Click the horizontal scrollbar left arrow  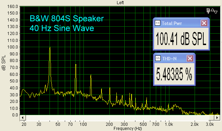click(x=23, y=117)
